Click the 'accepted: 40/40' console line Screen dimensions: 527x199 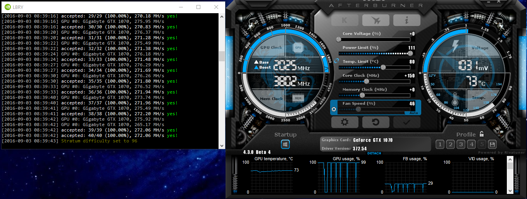click(90, 135)
